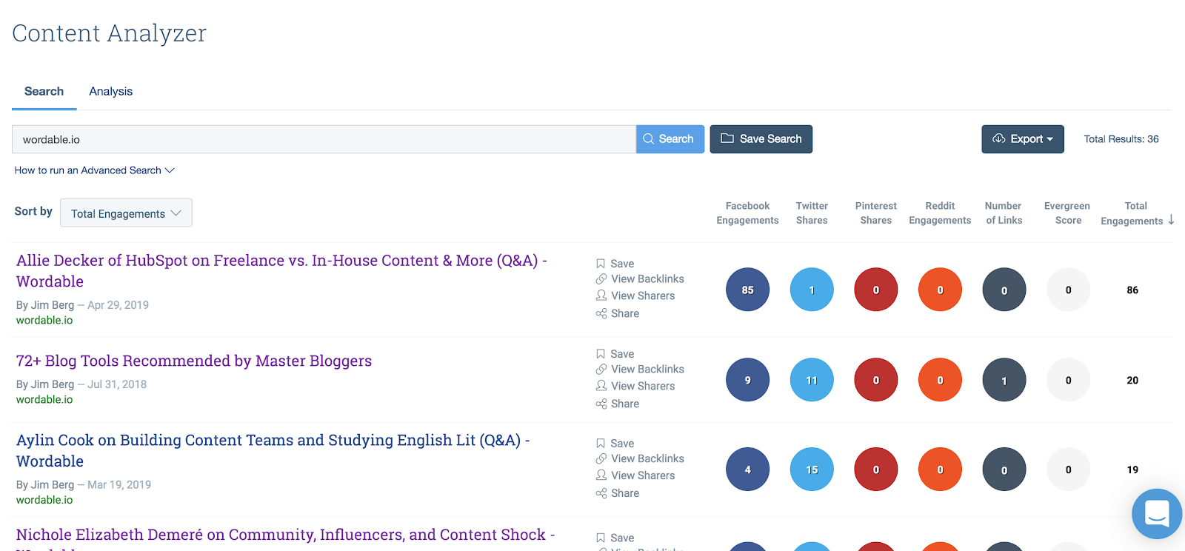Screen dimensions: 1185x551
Task: Click bookmark Save icon for Nichole Elizabeth Demeré article
Action: [x=601, y=538]
